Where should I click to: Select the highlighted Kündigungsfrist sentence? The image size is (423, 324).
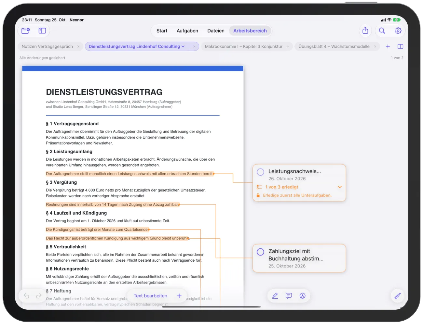pyautogui.click(x=97, y=230)
